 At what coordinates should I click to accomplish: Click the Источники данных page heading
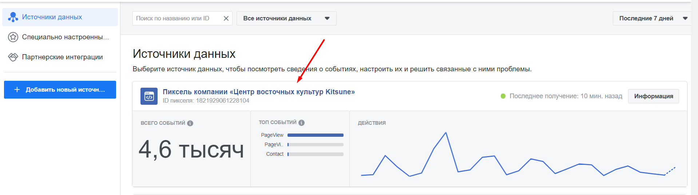tap(184, 54)
